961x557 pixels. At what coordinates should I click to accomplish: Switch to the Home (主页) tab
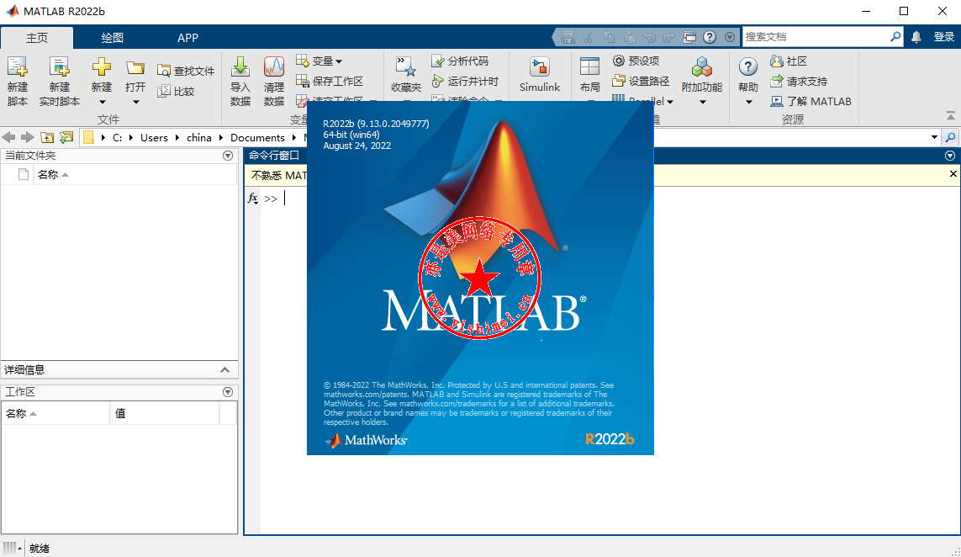click(37, 37)
